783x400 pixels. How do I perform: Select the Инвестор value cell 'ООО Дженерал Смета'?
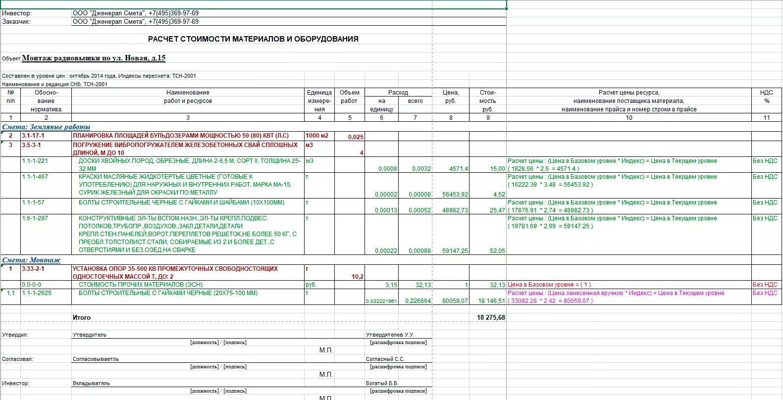(289, 13)
